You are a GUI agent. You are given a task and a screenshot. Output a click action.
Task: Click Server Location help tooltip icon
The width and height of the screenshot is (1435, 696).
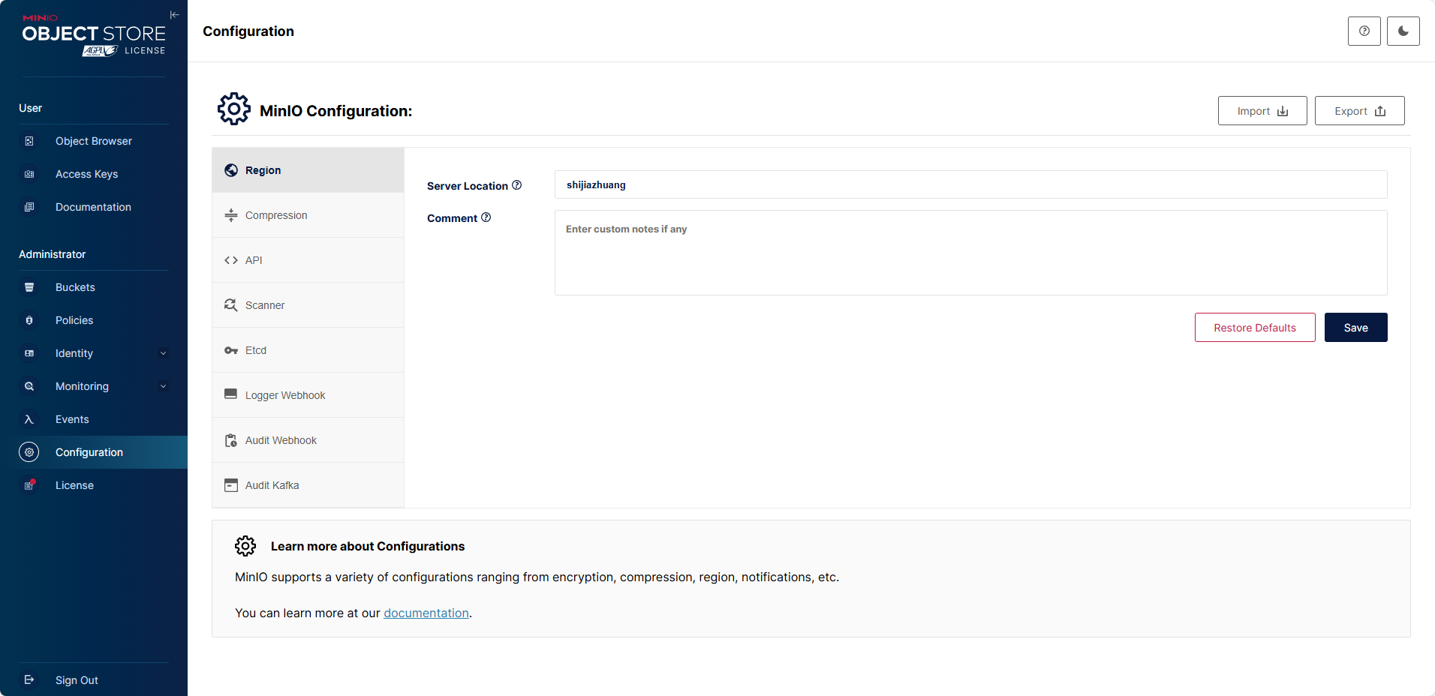(x=517, y=185)
